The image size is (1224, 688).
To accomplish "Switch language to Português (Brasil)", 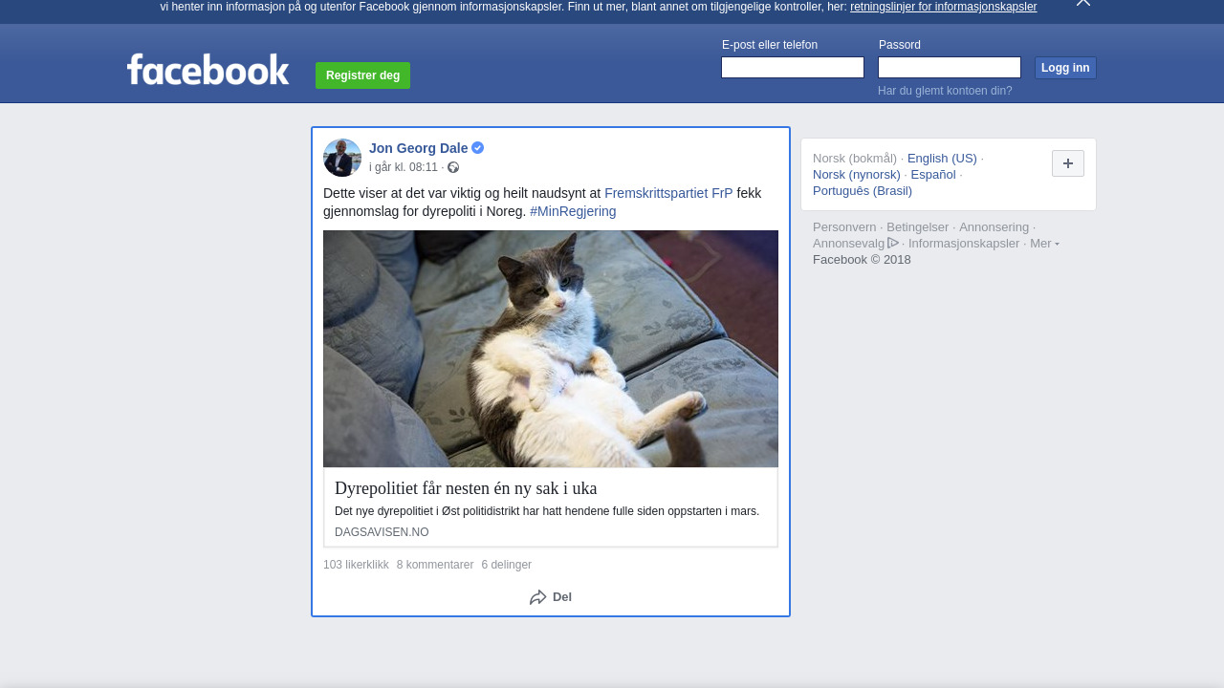I will pyautogui.click(x=863, y=190).
